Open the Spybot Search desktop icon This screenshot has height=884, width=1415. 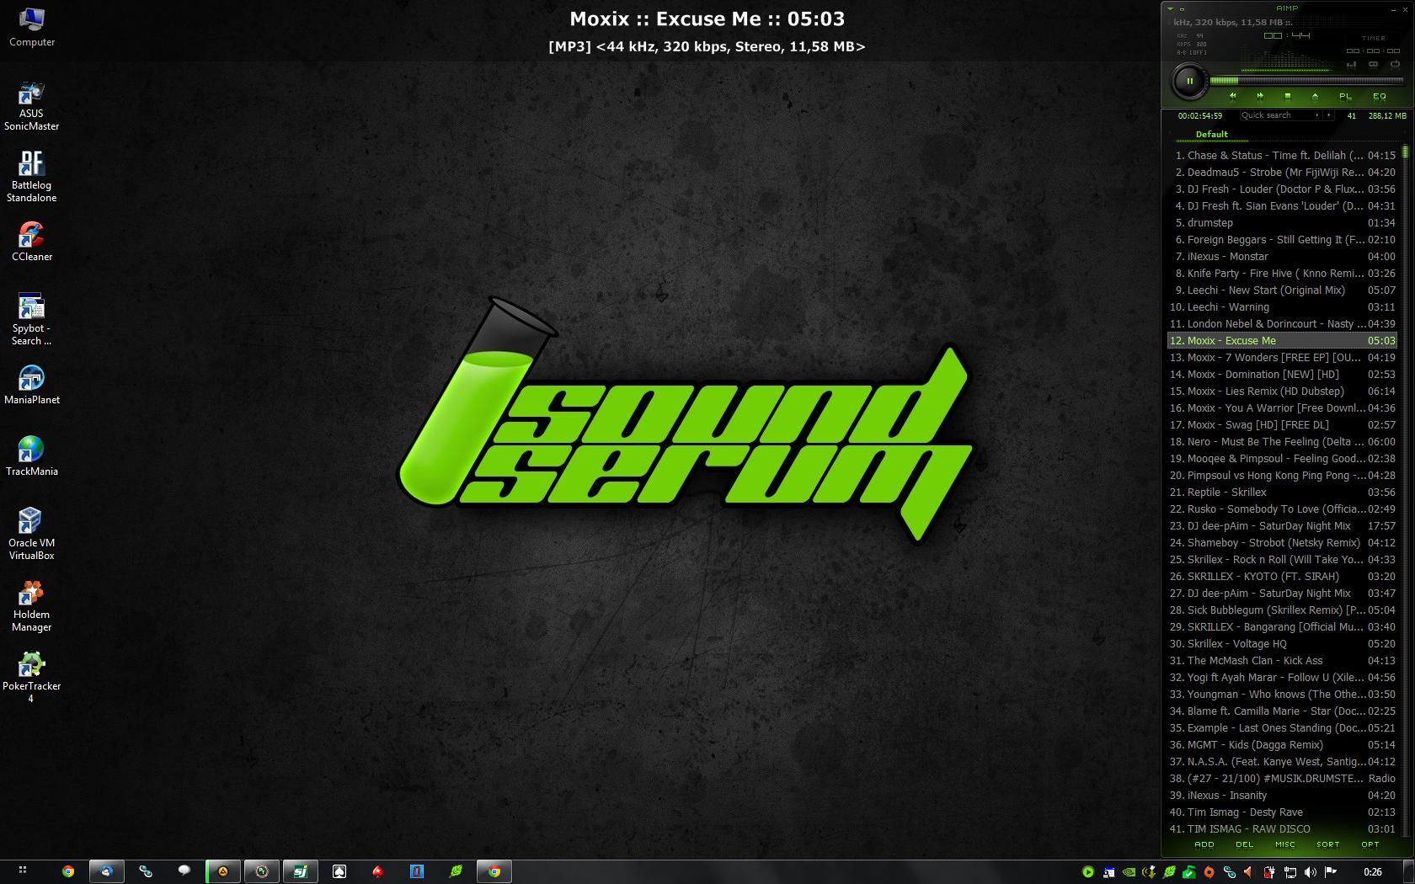32,319
